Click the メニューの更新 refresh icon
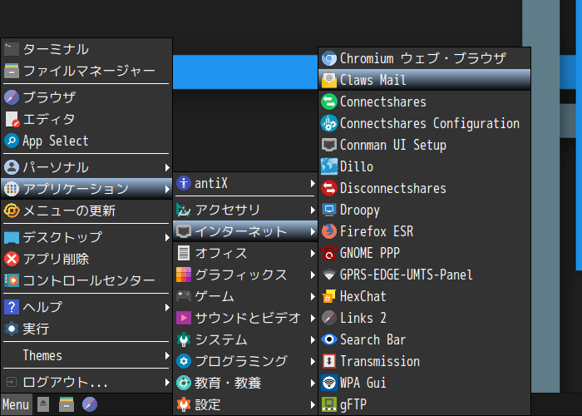The image size is (582, 416). (x=12, y=210)
